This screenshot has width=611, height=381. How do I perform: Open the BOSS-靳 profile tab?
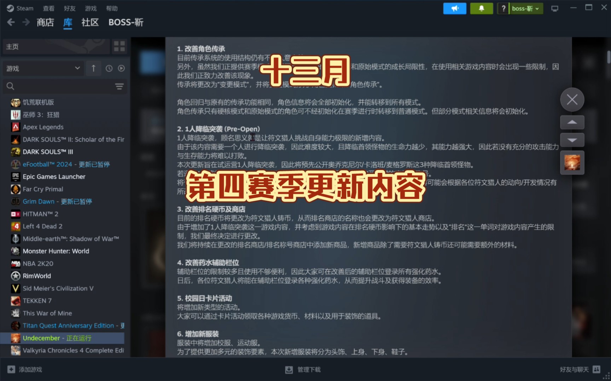[x=126, y=23]
